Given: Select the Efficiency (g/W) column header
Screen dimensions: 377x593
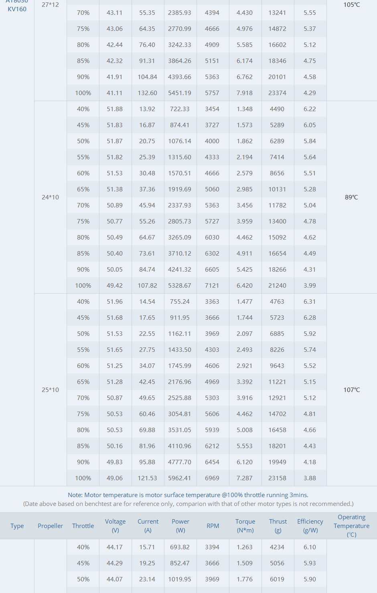Looking at the screenshot, I should pos(310,526).
